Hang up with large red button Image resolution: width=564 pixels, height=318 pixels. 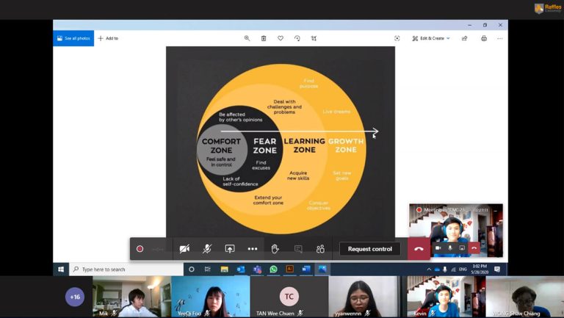coord(419,249)
